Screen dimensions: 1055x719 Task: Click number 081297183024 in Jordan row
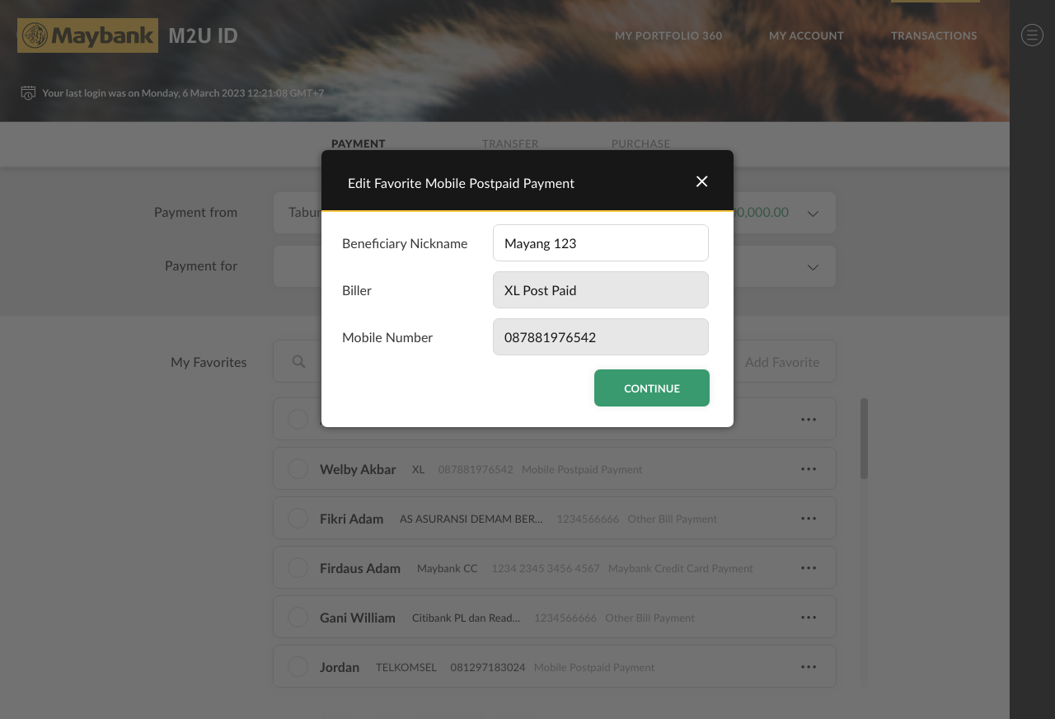click(x=488, y=667)
